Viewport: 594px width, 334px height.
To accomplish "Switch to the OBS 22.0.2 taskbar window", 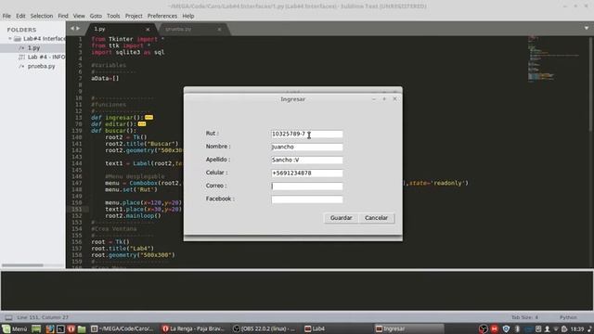I will 265,328.
